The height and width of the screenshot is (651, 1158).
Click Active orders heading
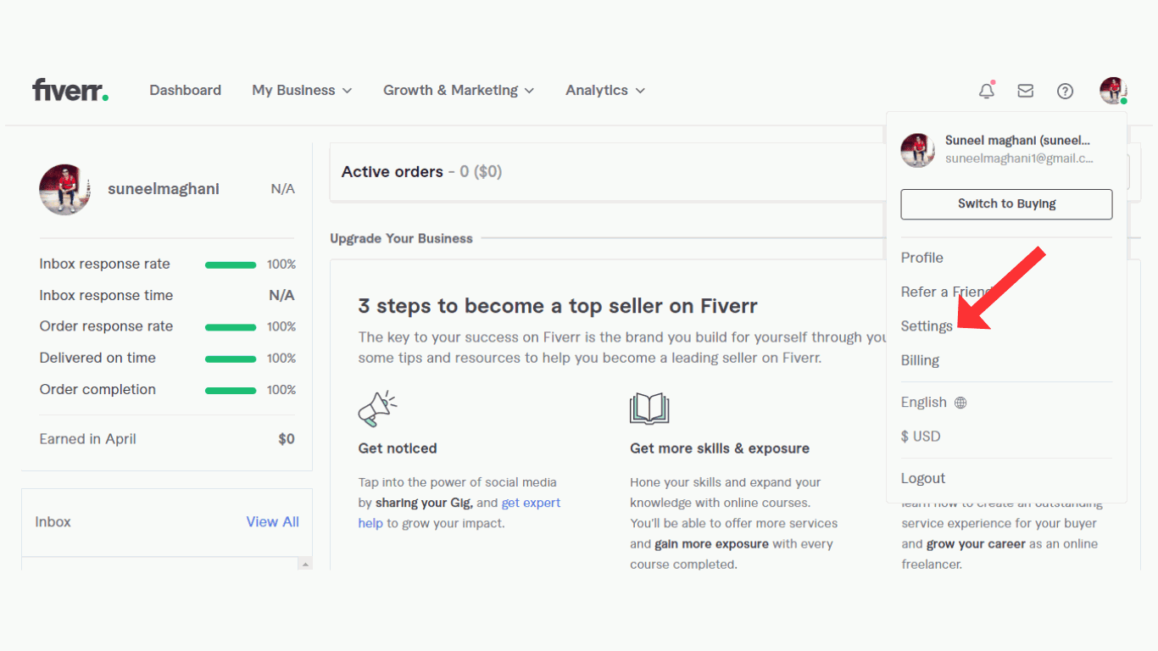coord(392,171)
